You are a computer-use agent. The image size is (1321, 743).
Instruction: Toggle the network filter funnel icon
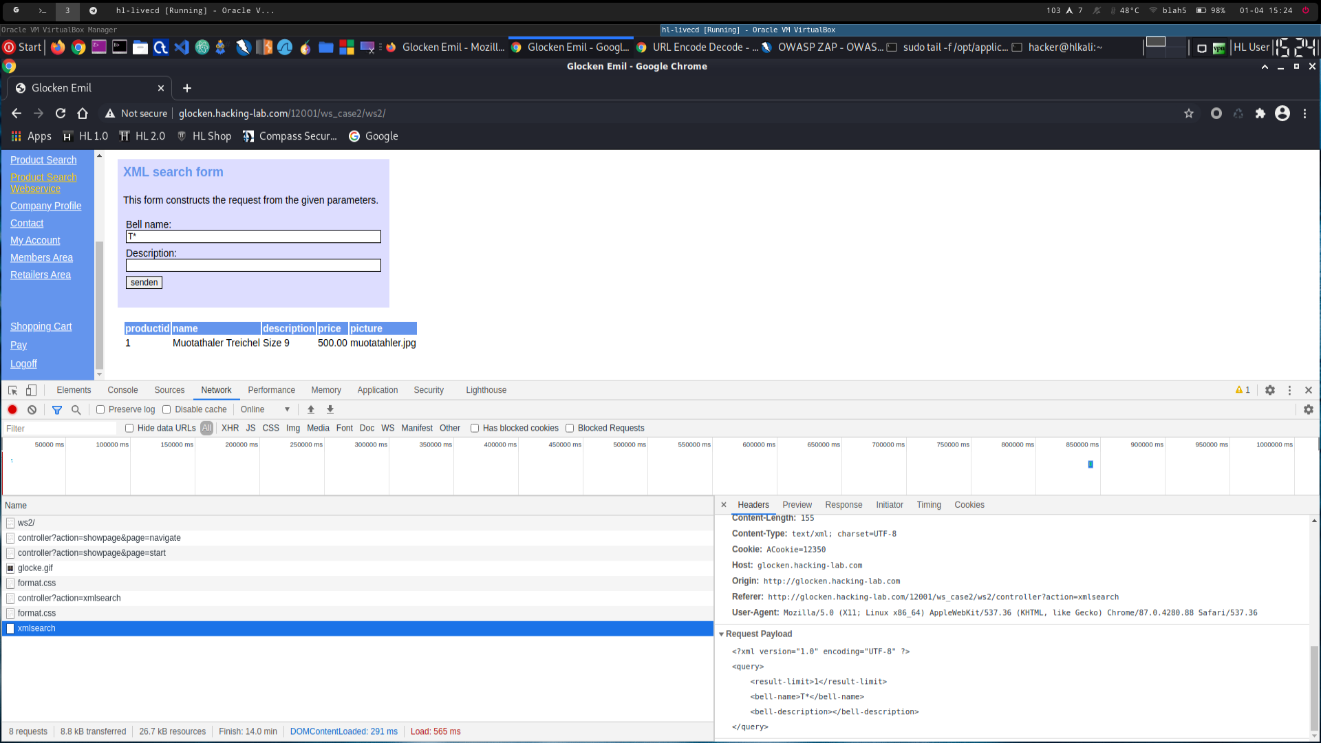coord(57,409)
